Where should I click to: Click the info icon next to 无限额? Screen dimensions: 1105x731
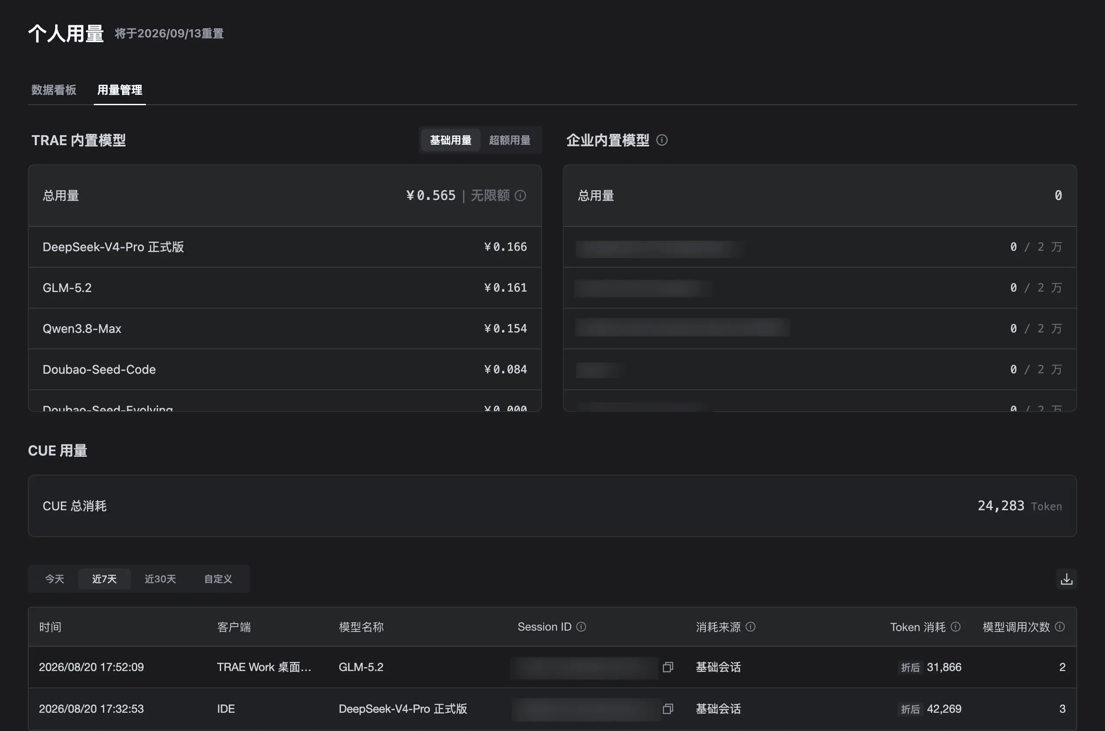(x=520, y=195)
